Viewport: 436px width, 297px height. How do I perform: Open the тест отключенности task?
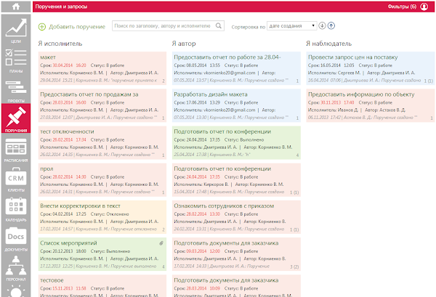click(x=67, y=131)
